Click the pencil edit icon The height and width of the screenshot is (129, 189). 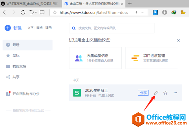pyautogui.click(x=156, y=92)
